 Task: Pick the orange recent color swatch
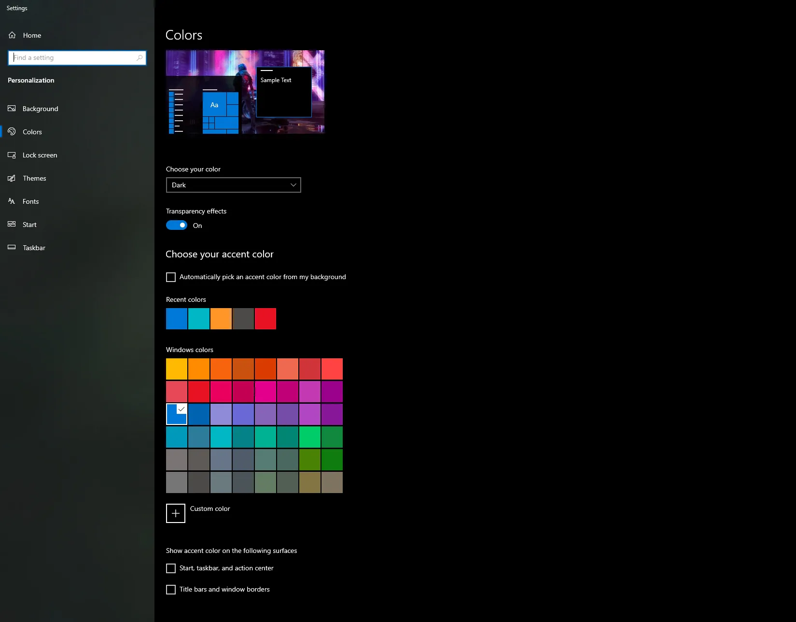[221, 319]
